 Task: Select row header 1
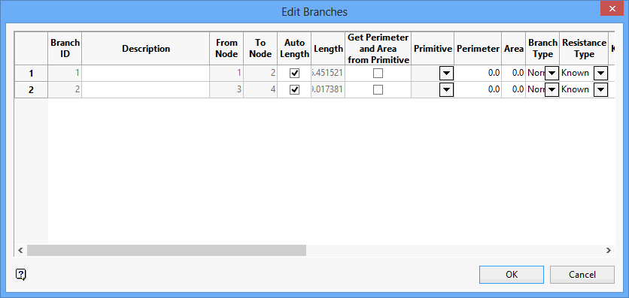tap(32, 74)
